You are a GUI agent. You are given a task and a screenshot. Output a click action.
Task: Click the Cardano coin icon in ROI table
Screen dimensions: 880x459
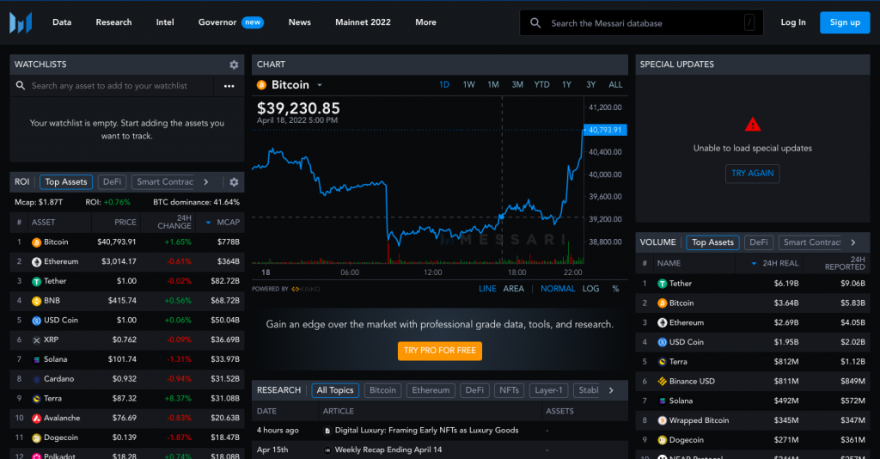[x=36, y=379]
